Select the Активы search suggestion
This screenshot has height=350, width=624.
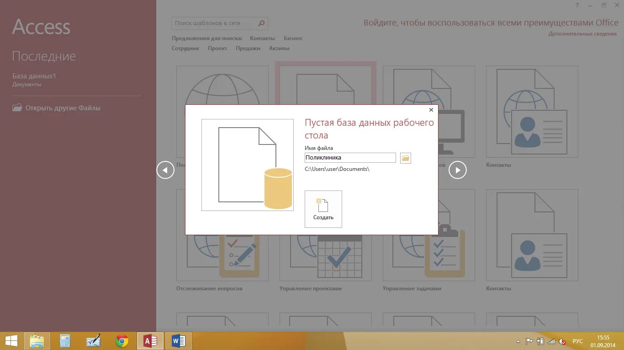[x=279, y=48]
